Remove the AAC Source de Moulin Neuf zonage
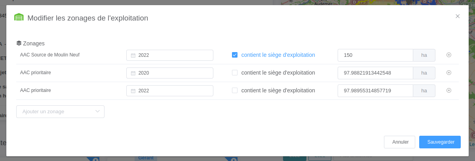The height and width of the screenshot is (161, 475). point(449,55)
